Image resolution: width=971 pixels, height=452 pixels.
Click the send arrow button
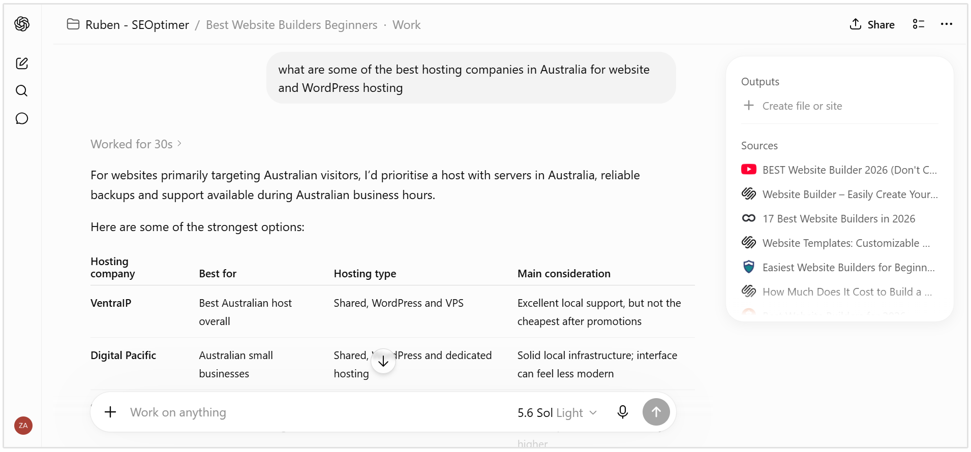pos(656,412)
